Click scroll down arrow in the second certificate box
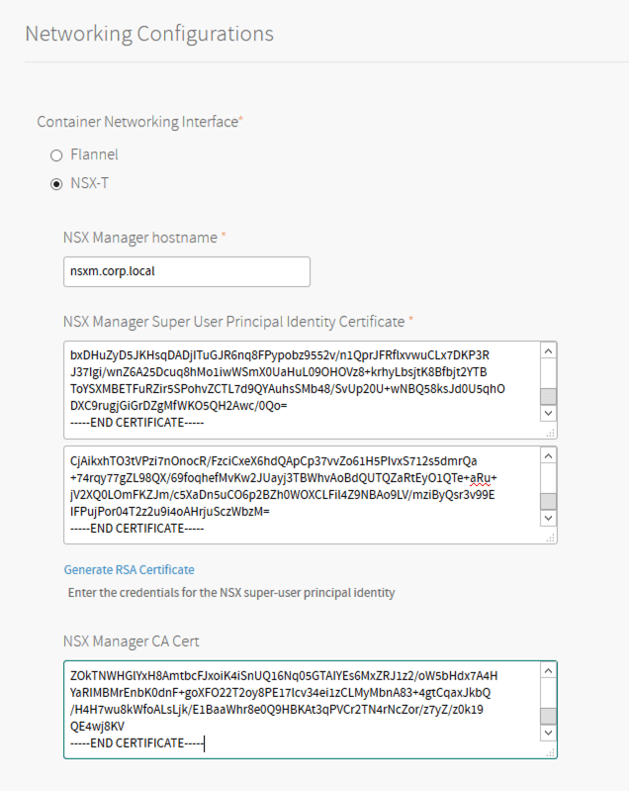Screen dimensions: 629x791 pos(547,519)
